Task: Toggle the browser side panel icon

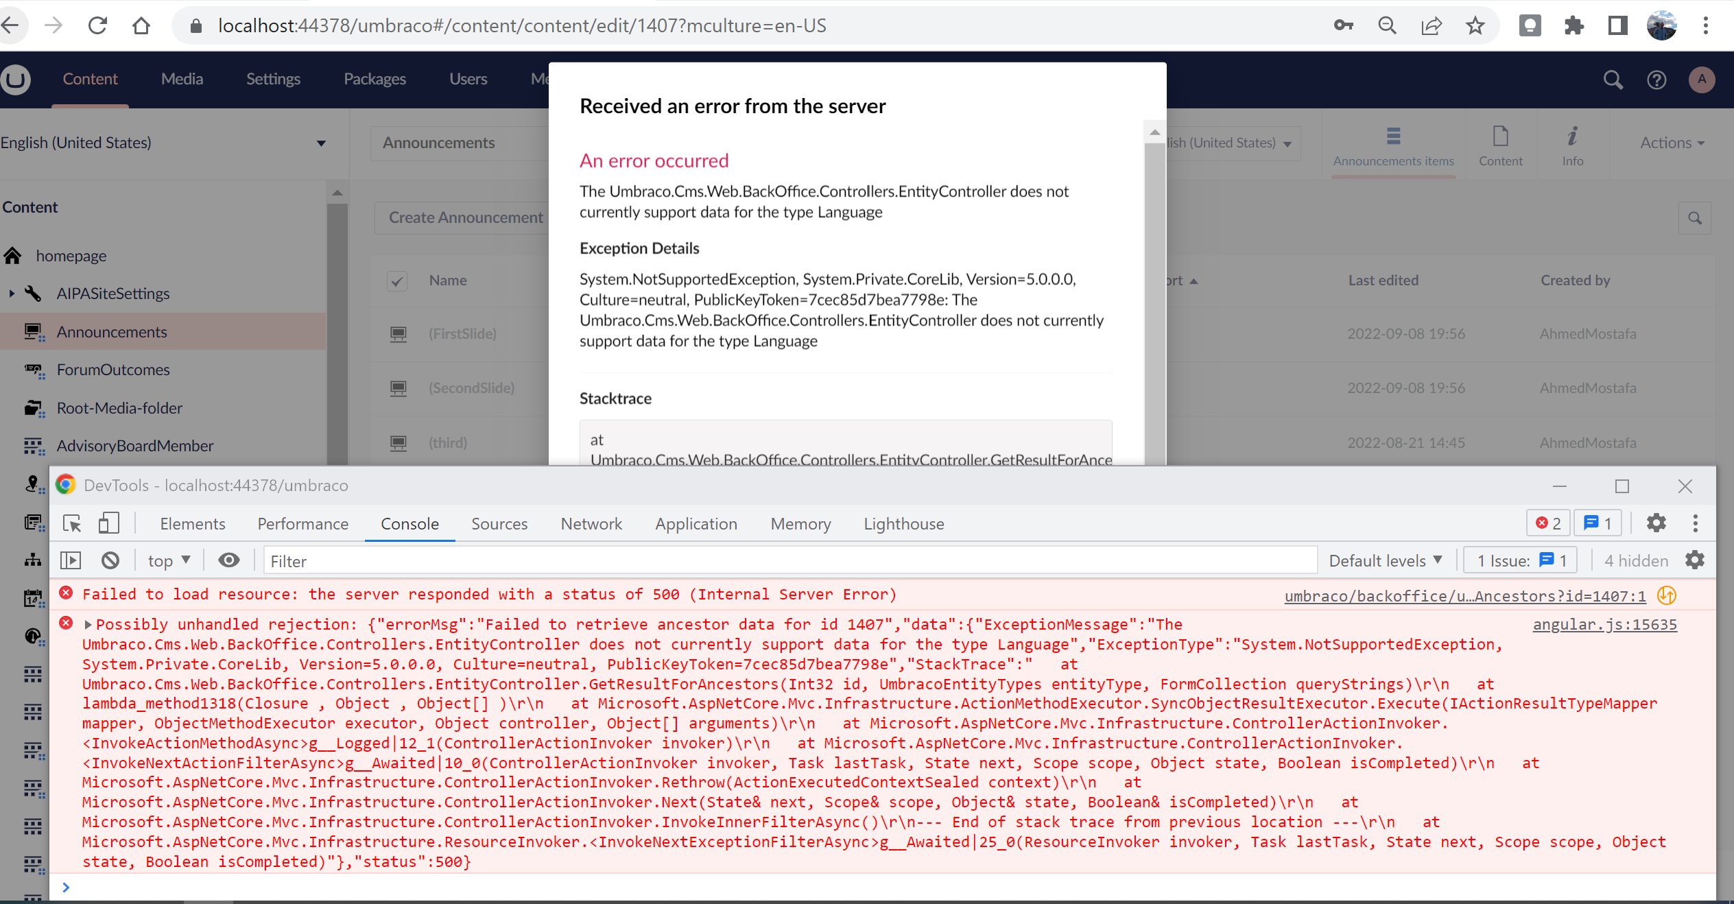Action: 1617,25
